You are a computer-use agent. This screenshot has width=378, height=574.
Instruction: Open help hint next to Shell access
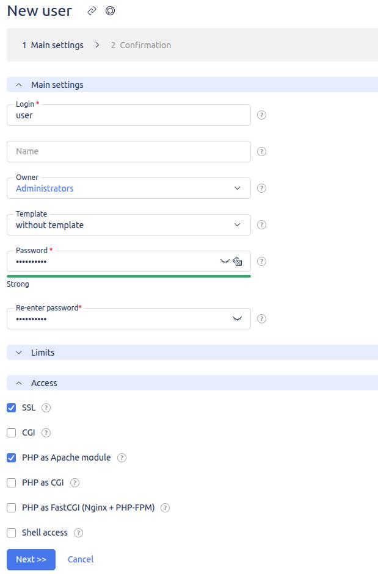(x=78, y=533)
